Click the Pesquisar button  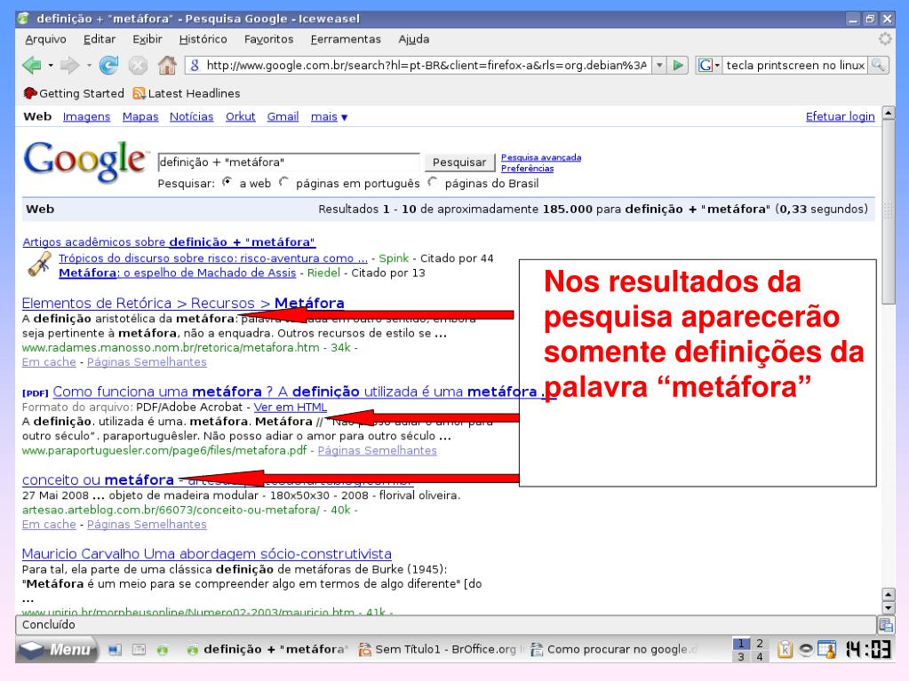[x=459, y=162]
